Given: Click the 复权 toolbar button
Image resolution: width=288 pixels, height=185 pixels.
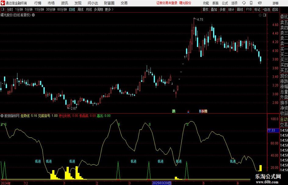Looking at the screenshot, I should point(205,9).
